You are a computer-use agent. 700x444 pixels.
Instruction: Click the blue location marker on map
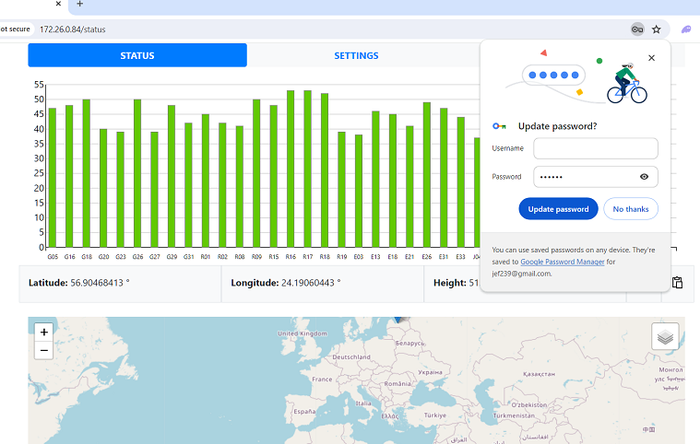[x=398, y=319]
